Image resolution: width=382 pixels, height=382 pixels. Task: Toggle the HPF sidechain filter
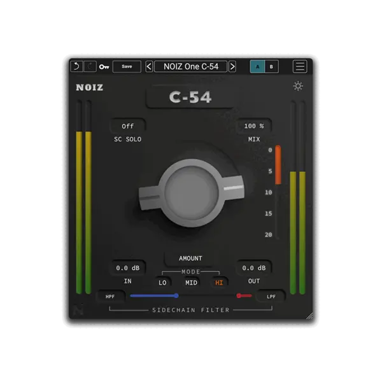pos(110,297)
